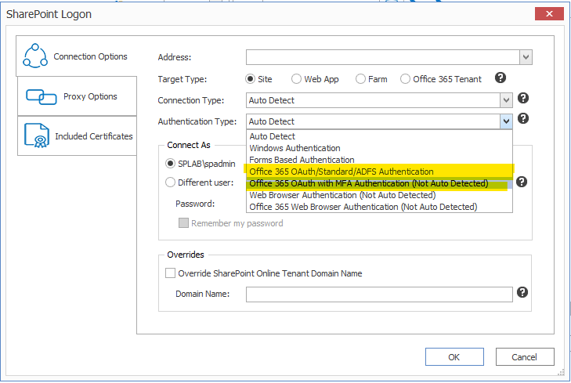This screenshot has width=571, height=383.
Task: Click the Cancel button
Action: point(525,357)
